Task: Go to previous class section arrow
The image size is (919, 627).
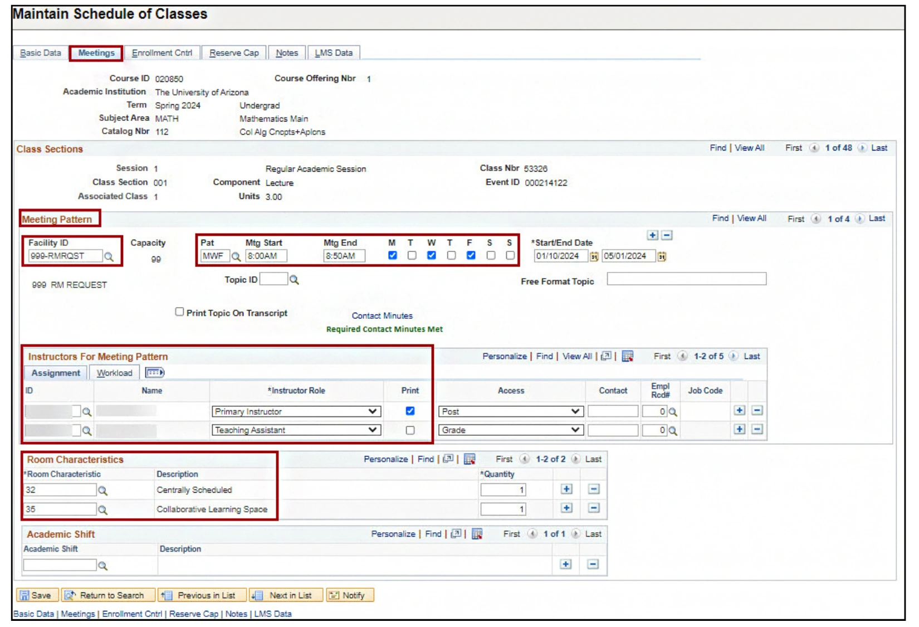Action: [814, 148]
